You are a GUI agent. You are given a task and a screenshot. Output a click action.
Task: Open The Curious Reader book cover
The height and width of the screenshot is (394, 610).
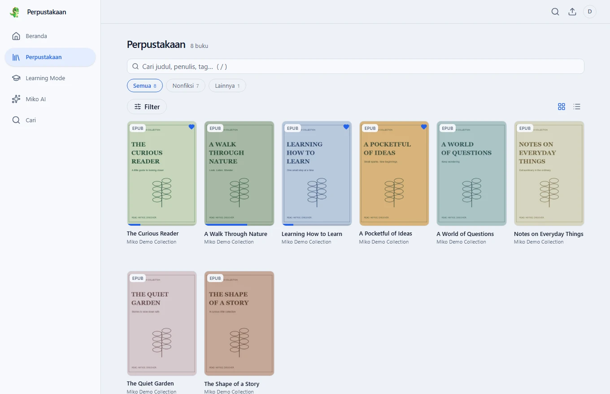pyautogui.click(x=162, y=173)
